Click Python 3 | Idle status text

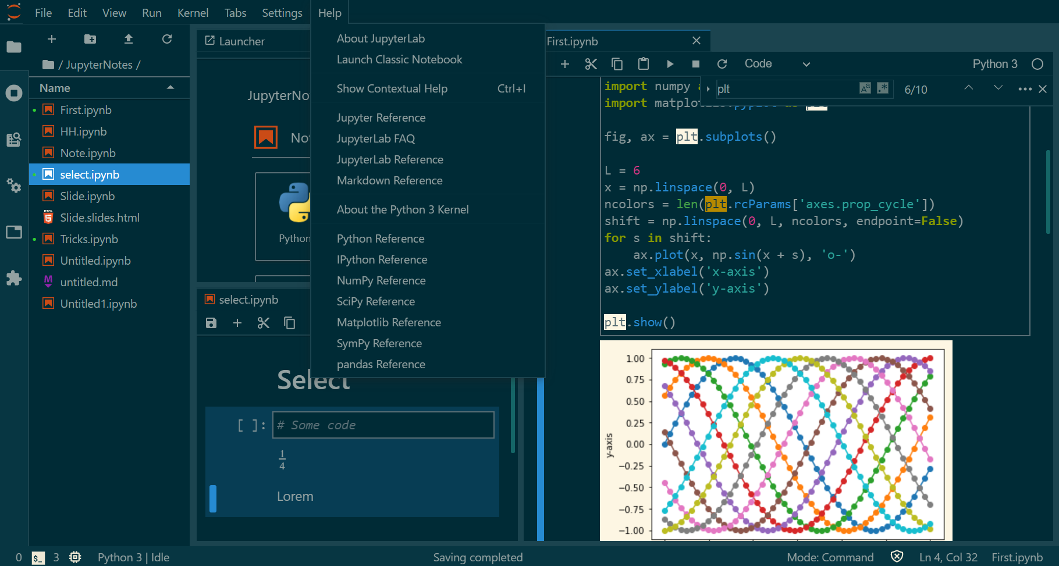133,557
